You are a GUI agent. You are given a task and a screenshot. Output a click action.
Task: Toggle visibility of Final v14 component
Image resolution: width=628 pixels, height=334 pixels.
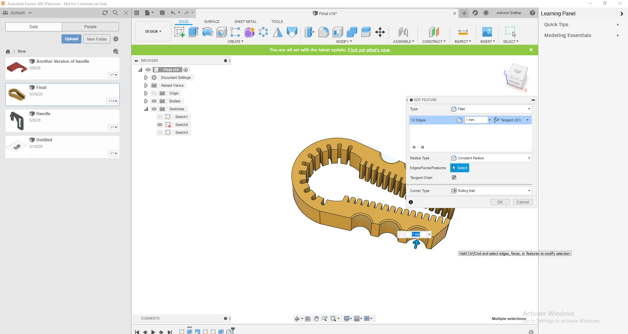click(148, 70)
